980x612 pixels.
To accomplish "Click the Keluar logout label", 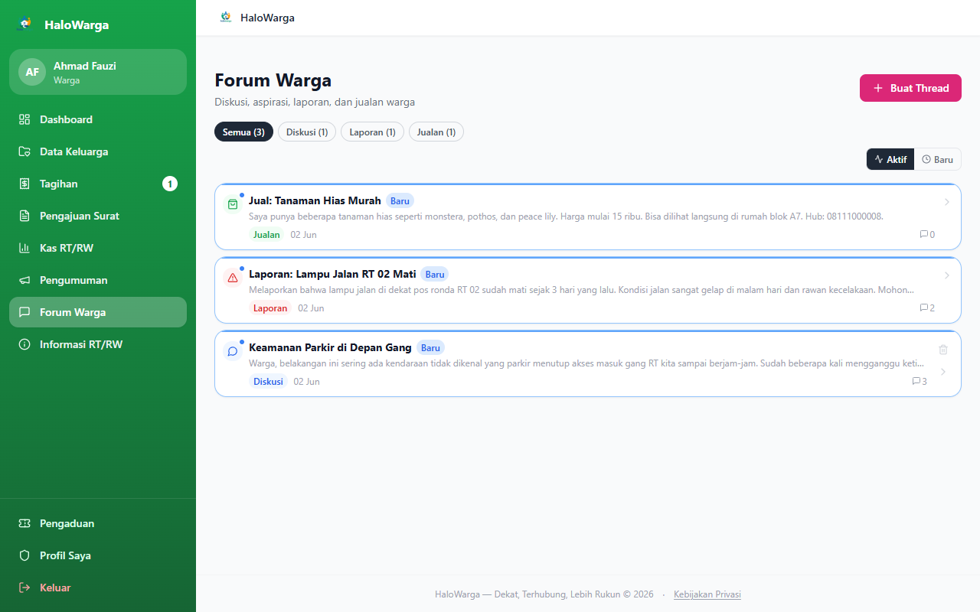I will tap(55, 588).
